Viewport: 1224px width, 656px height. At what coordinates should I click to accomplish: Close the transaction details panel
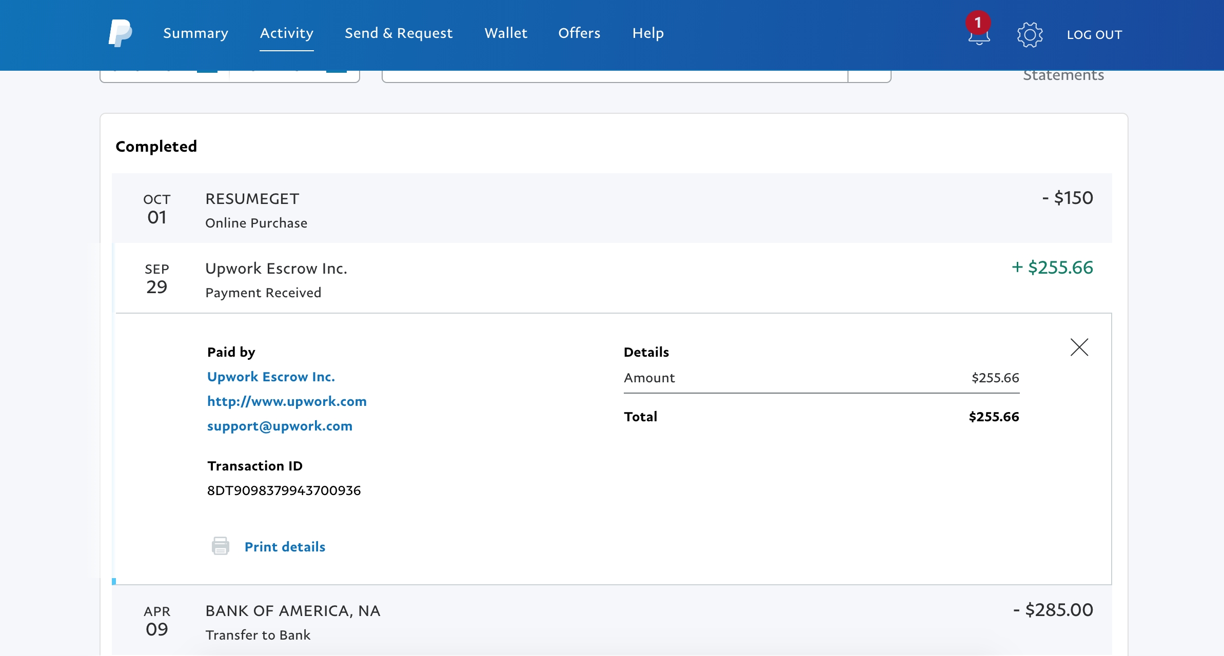click(x=1079, y=347)
